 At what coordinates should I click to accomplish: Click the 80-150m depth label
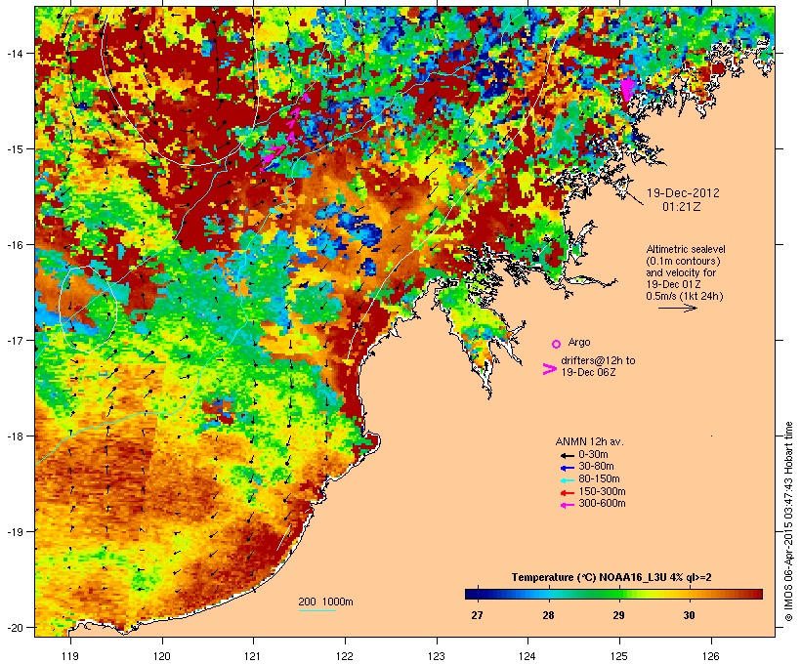pos(599,479)
